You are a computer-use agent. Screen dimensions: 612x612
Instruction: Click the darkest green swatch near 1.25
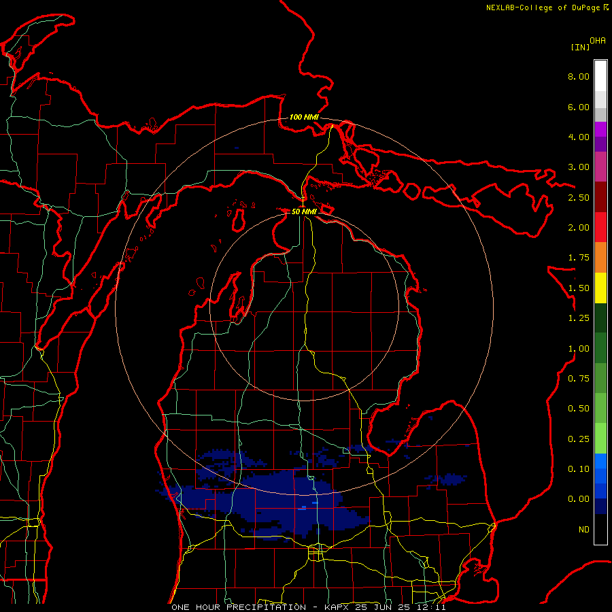[600, 318]
